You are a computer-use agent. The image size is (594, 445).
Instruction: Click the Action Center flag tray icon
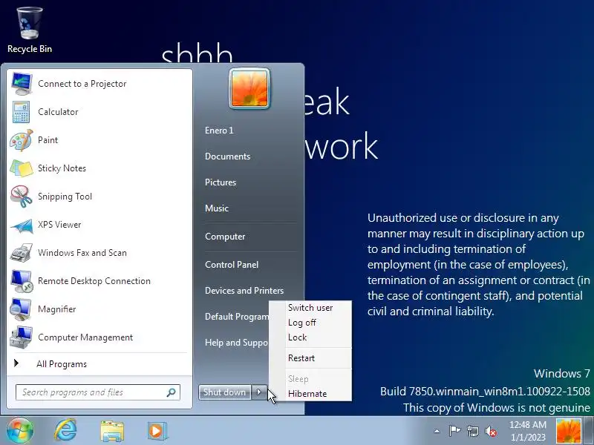[454, 431]
